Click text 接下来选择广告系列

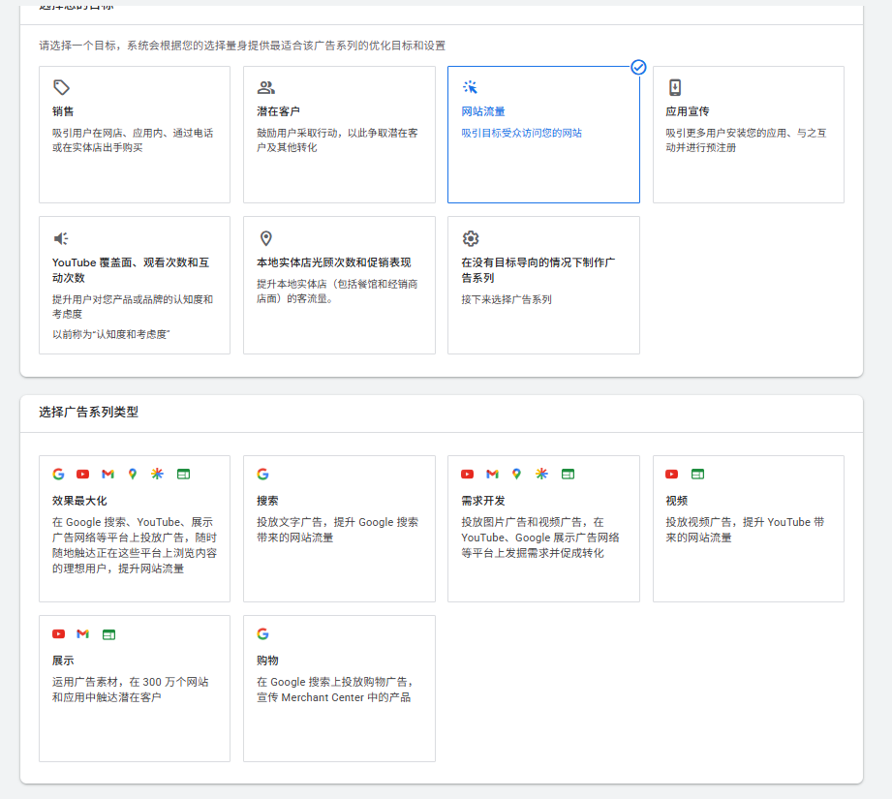[x=507, y=299]
